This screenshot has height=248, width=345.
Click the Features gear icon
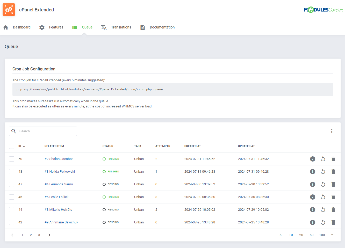[x=42, y=27]
